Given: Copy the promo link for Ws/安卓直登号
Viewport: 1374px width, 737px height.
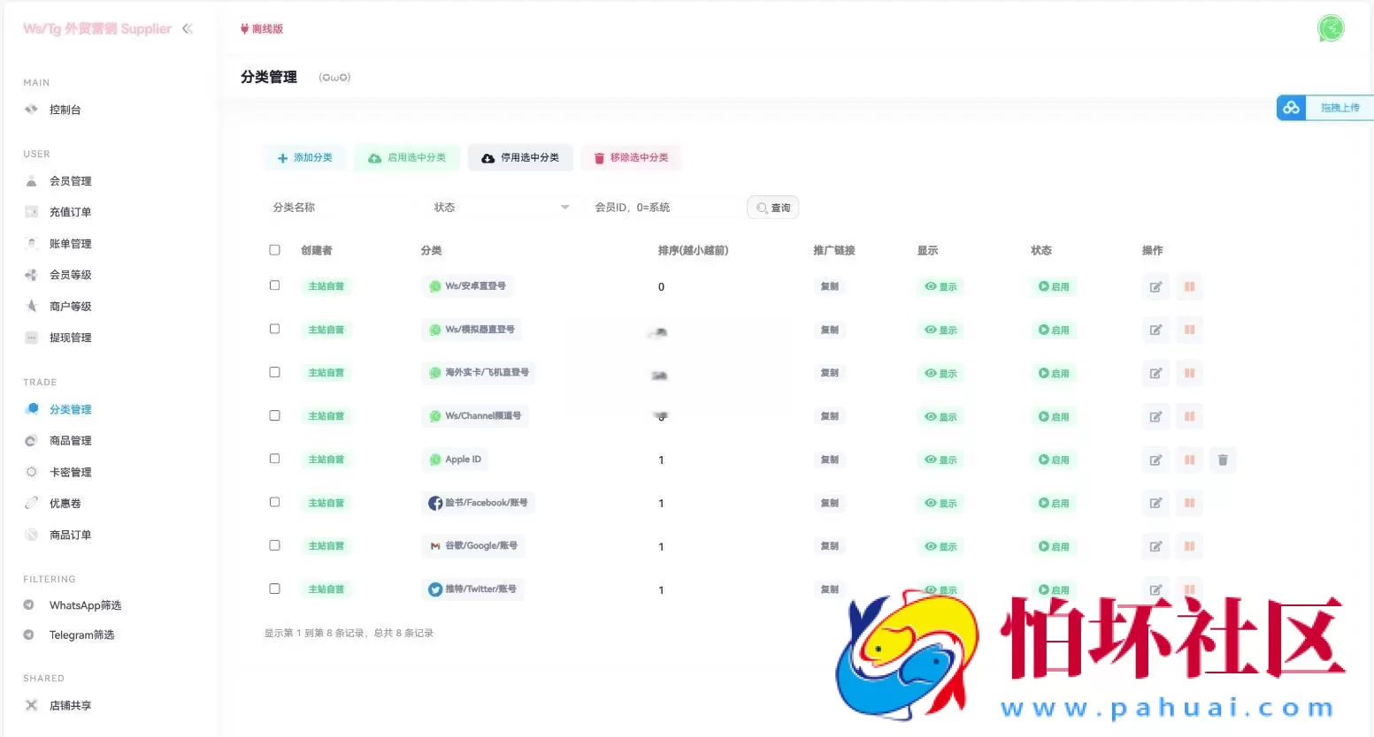Looking at the screenshot, I should point(829,286).
